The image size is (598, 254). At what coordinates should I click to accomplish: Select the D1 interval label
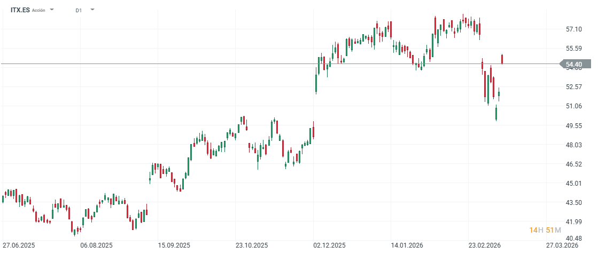[x=79, y=10]
